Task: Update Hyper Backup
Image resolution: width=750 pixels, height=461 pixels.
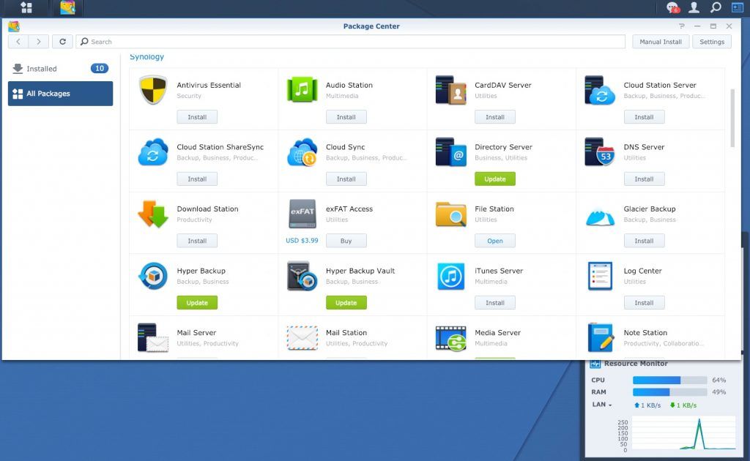Action: pyautogui.click(x=197, y=303)
